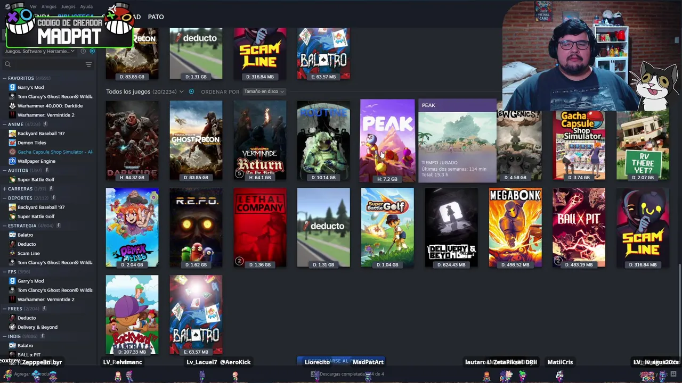The width and height of the screenshot is (682, 383).
Task: Open the RV There Yet? game card
Action: pos(643,145)
